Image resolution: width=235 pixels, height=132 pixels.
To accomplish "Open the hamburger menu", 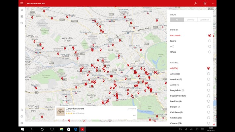I will point(22,3).
